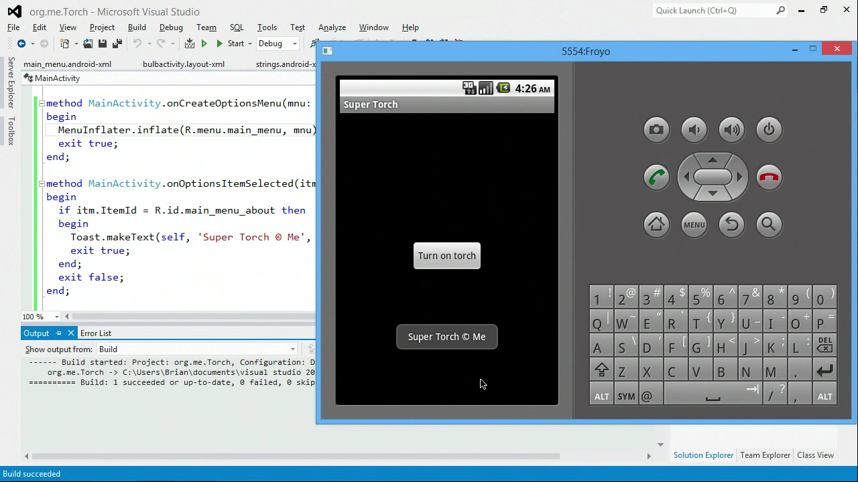Open the Analyze menu

[x=332, y=27]
